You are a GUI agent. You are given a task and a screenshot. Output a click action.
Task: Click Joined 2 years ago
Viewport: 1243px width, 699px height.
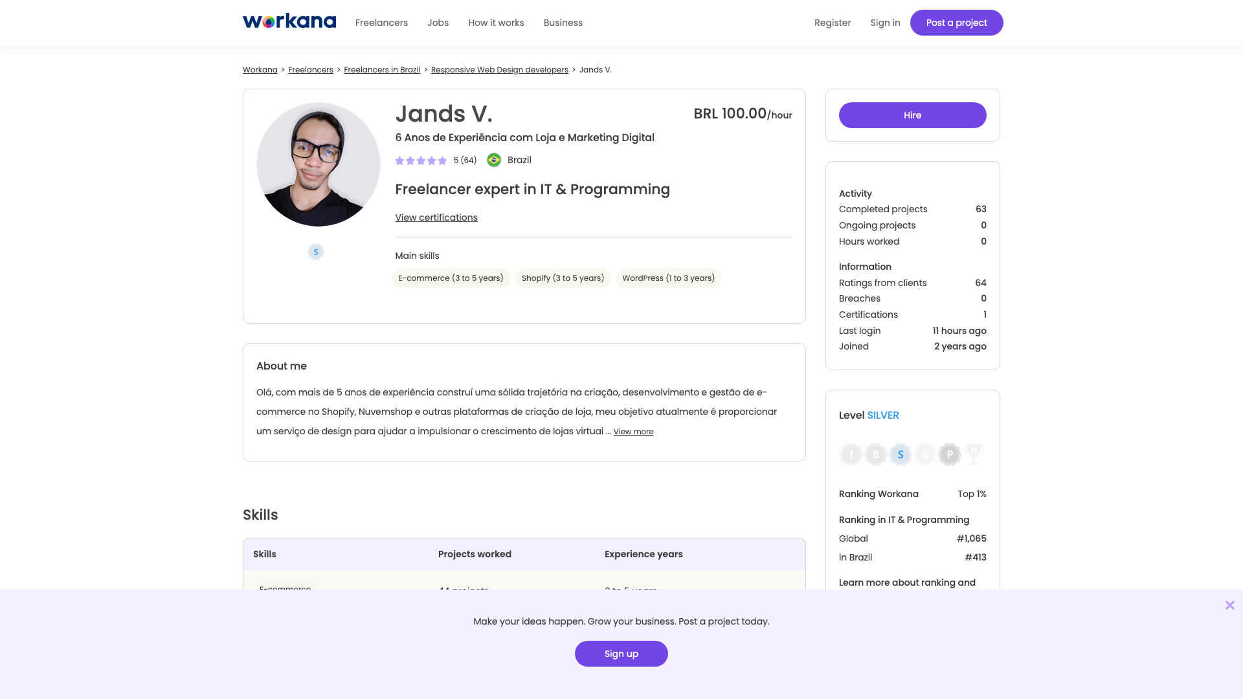point(912,346)
